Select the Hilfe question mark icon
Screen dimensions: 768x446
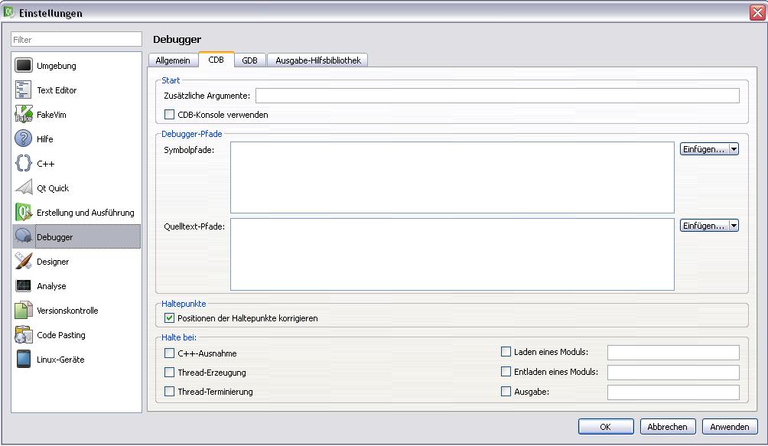tap(24, 138)
